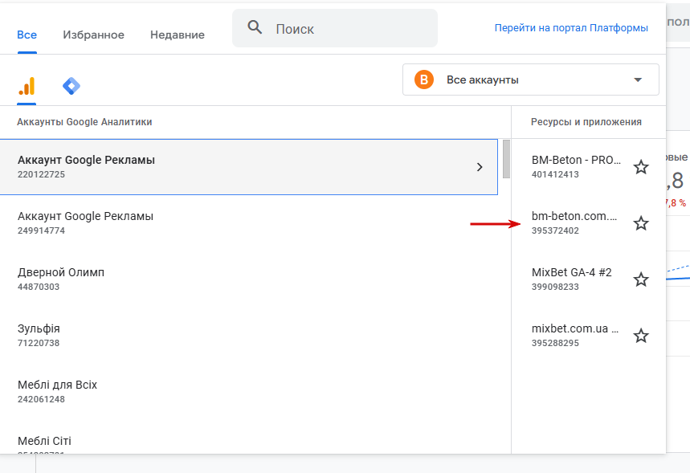Expand account 220122725 with chevron arrow

click(x=480, y=167)
